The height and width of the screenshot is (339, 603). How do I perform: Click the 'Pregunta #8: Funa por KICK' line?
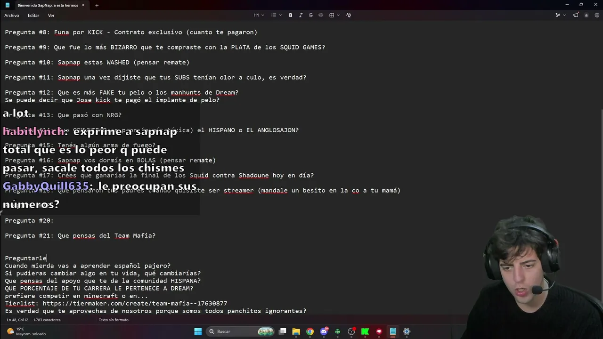pos(131,32)
